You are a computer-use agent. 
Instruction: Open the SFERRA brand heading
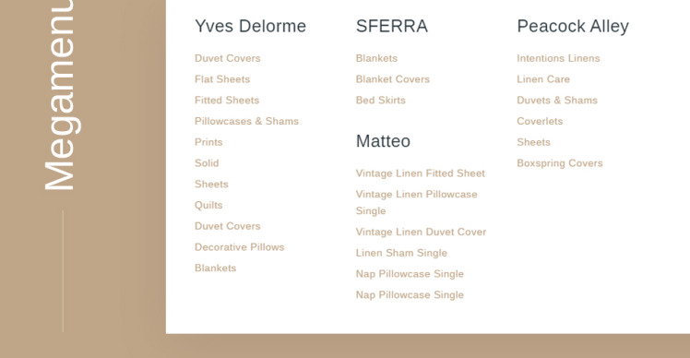392,27
